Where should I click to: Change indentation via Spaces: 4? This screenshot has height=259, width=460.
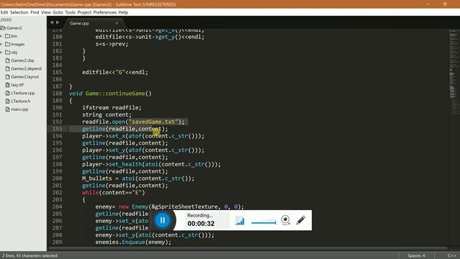416,256
